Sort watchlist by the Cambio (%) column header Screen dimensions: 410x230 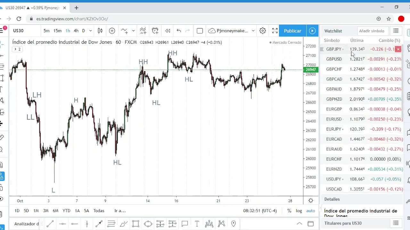pyautogui.click(x=389, y=41)
